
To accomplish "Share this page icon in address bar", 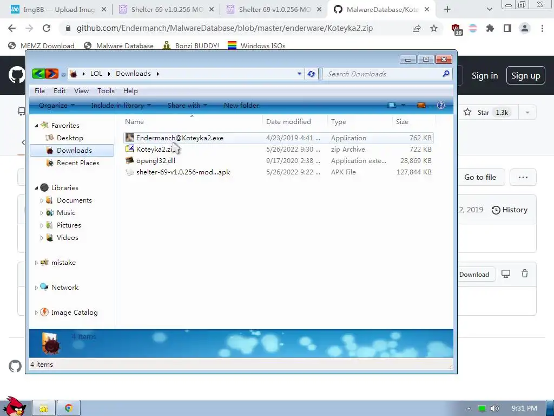I will click(417, 28).
